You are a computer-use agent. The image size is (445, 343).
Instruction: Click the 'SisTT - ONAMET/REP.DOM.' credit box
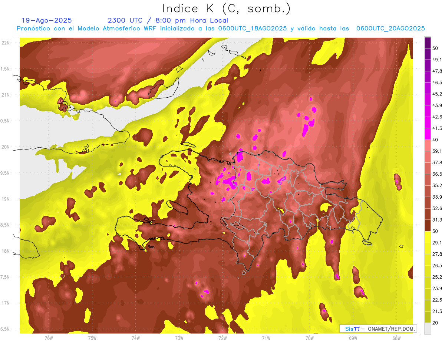tap(378, 329)
